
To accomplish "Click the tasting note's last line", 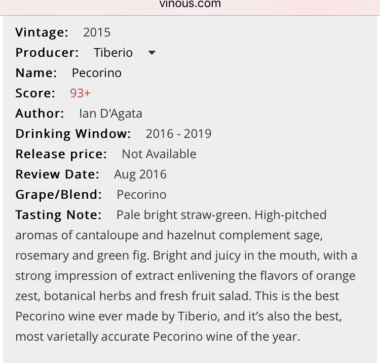I will [x=158, y=337].
